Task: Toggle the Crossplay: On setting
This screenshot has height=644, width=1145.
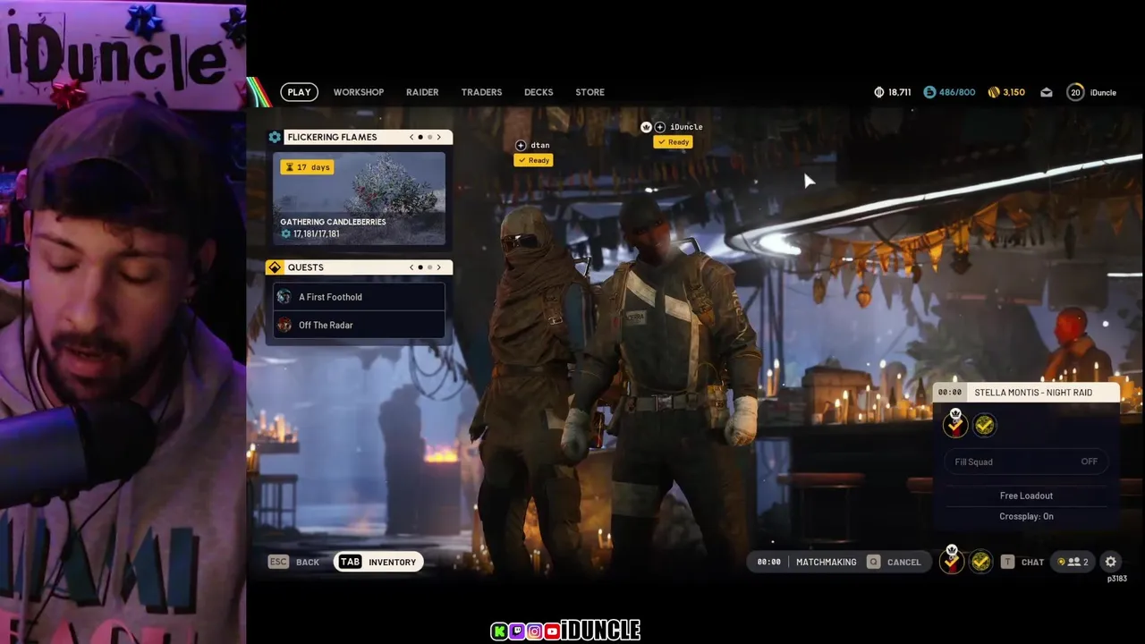Action: click(1026, 516)
